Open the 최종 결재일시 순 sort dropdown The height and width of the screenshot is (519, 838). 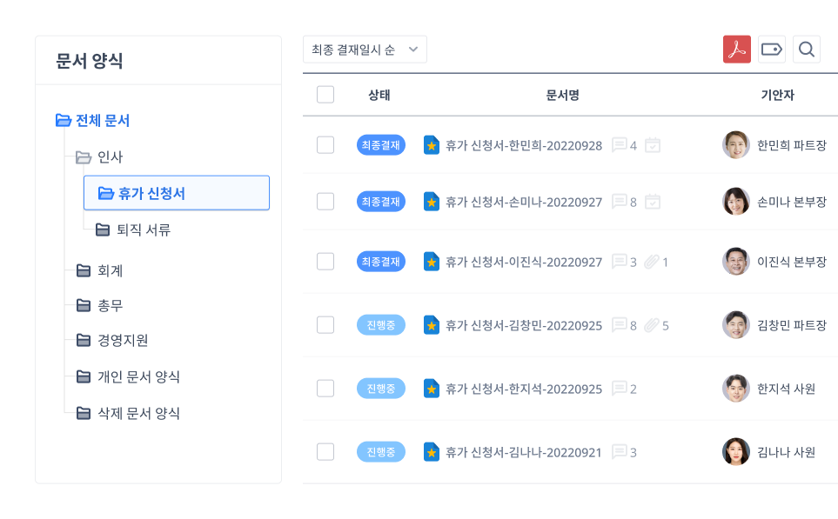pyautogui.click(x=365, y=50)
